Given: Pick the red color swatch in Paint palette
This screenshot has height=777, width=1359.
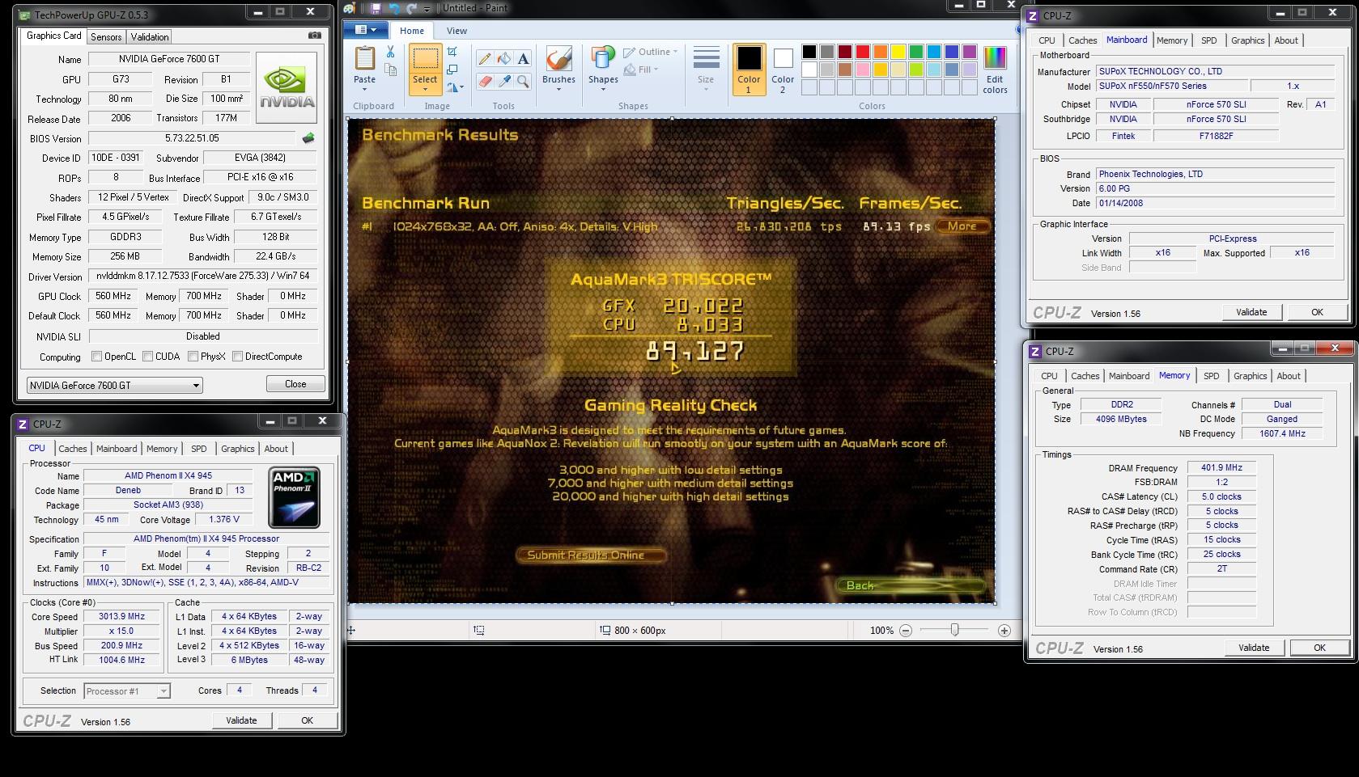Looking at the screenshot, I should [862, 52].
